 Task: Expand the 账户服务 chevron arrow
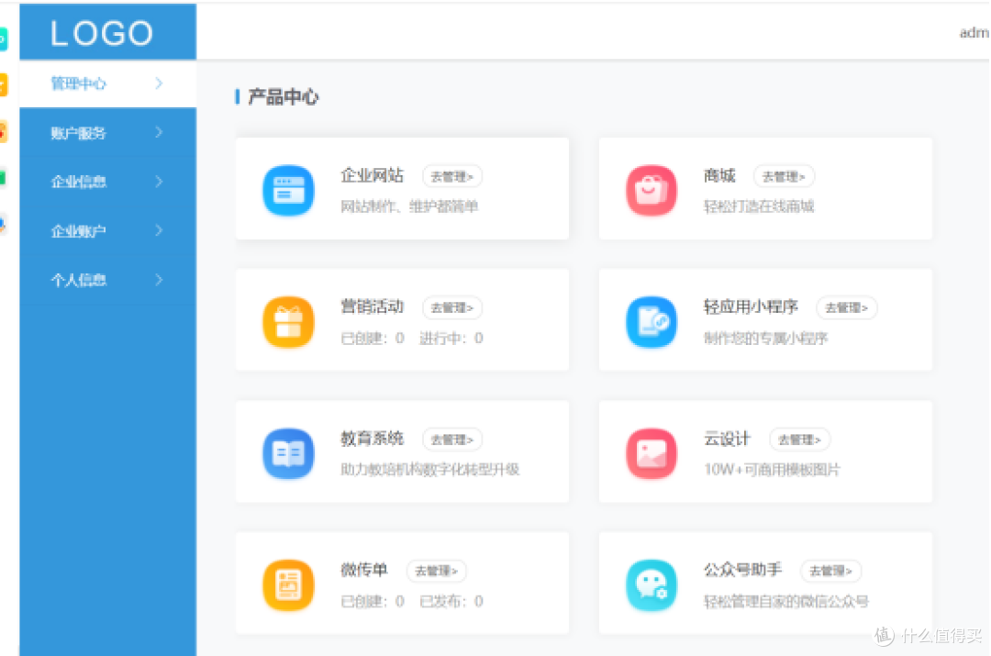pos(159,132)
